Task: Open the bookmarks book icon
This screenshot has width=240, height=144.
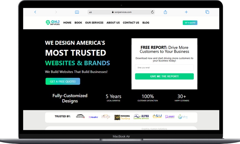Action: pos(77,12)
